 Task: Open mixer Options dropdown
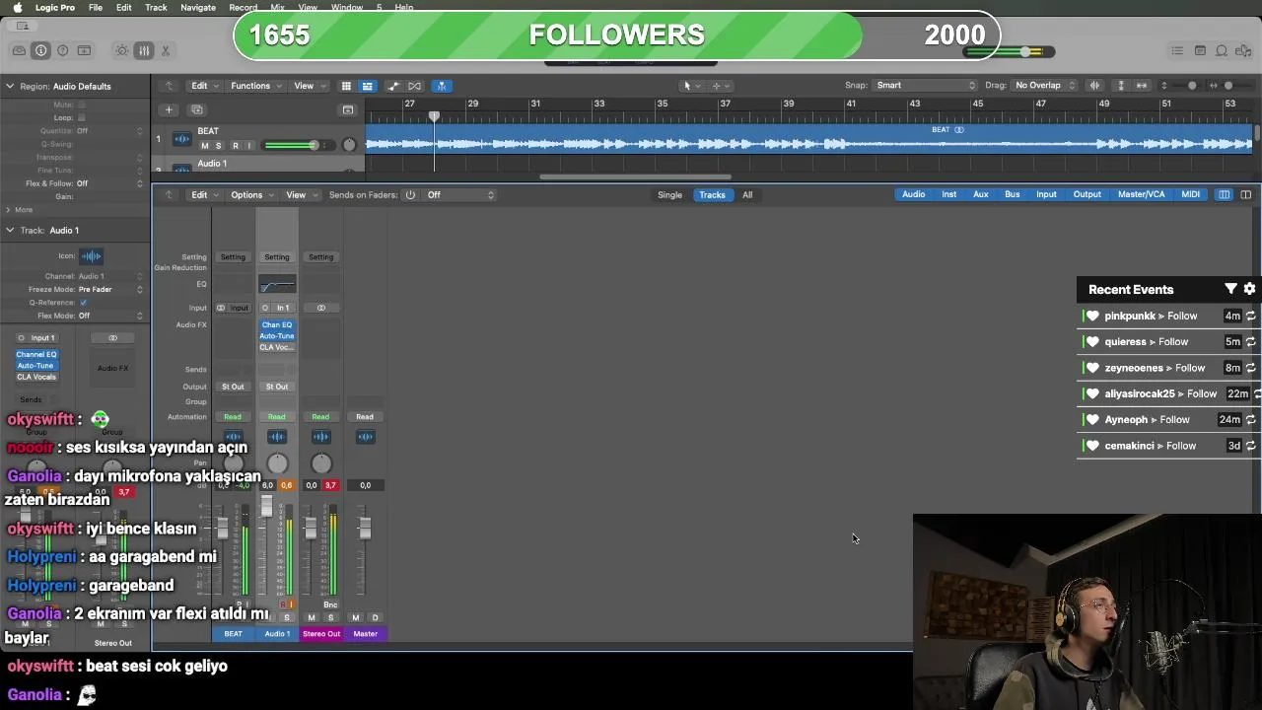[250, 195]
